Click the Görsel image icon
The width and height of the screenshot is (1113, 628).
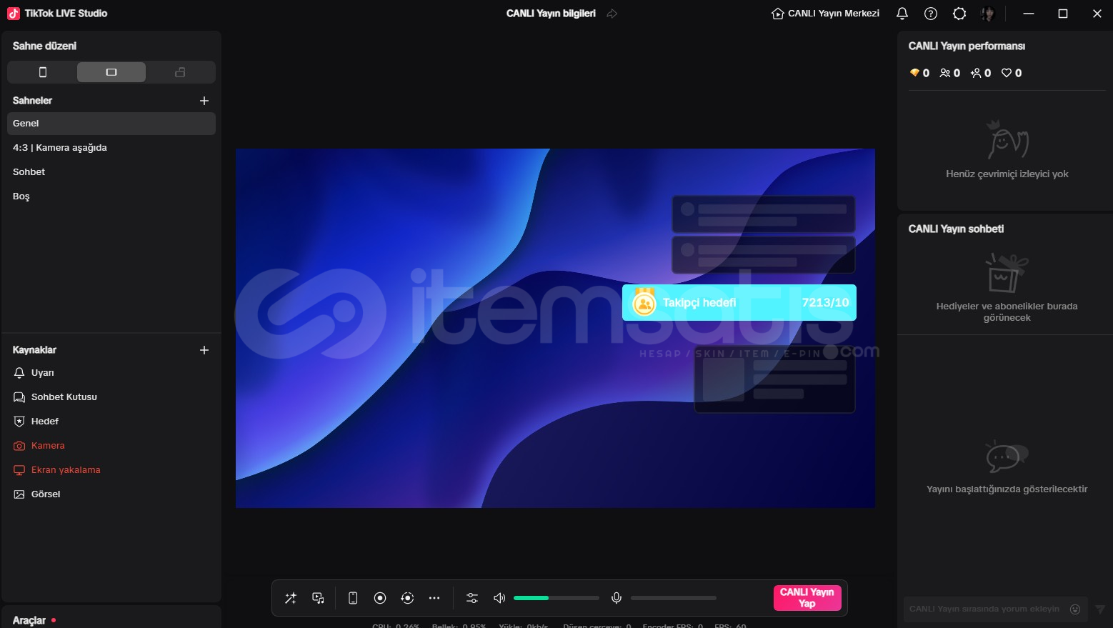tap(19, 494)
